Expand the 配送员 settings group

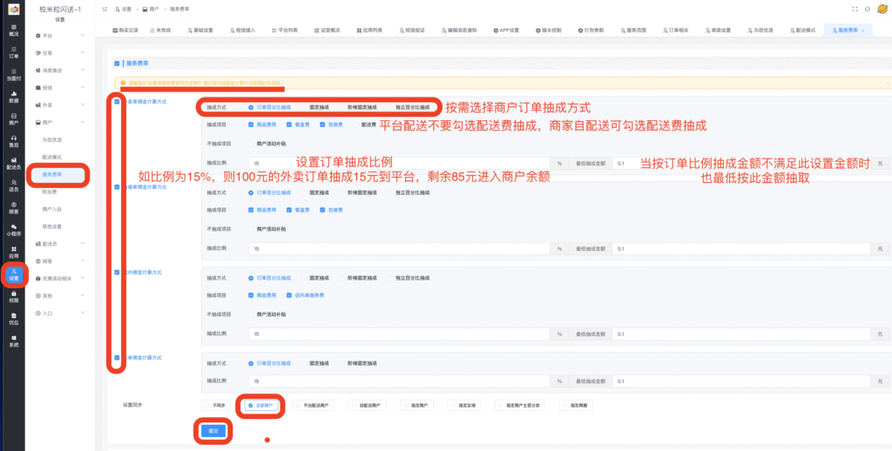pos(60,244)
